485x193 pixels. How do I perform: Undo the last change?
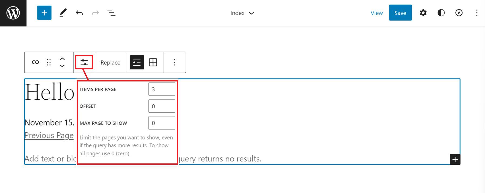[79, 13]
